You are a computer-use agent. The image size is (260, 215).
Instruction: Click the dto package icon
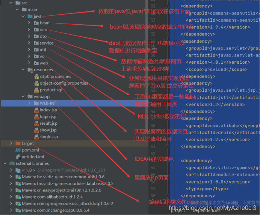[x=36, y=36]
